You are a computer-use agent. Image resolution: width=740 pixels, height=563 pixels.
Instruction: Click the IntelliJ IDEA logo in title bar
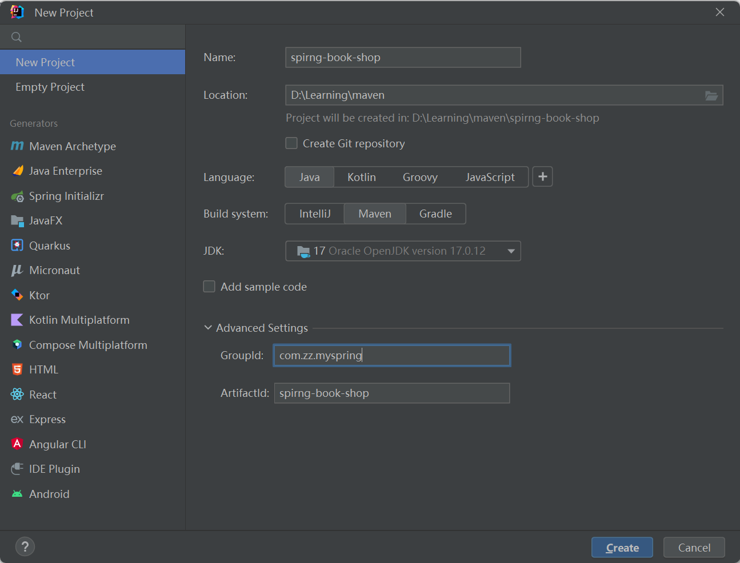point(17,12)
